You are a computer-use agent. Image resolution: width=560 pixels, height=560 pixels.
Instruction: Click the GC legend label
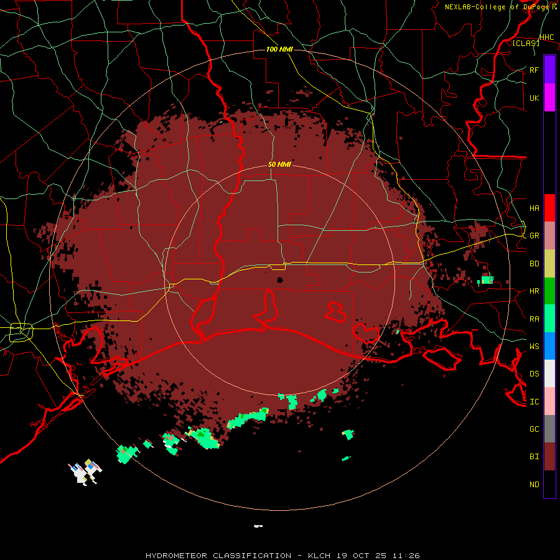pos(534,429)
